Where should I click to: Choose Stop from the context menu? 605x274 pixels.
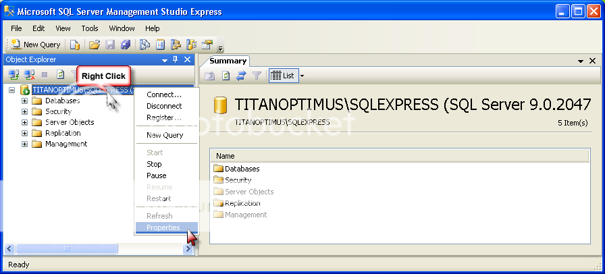pyautogui.click(x=166, y=164)
